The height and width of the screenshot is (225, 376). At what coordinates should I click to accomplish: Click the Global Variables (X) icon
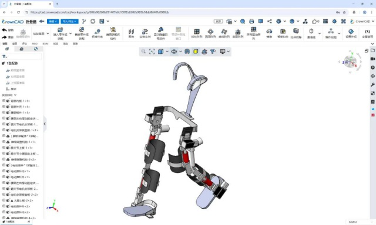click(367, 31)
